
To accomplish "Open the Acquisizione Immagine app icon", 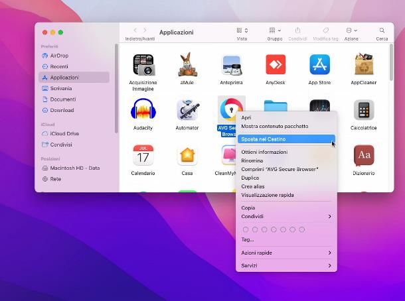I will 143,65.
